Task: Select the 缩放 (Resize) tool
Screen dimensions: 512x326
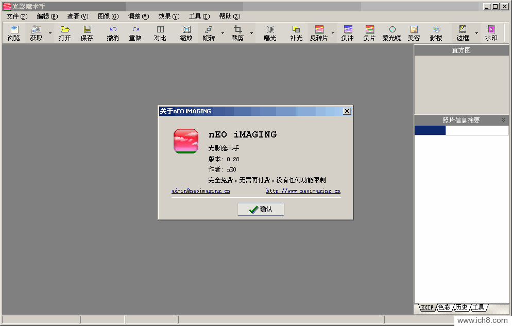Action: coord(186,33)
